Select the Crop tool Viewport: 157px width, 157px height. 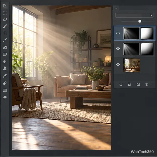5,33
